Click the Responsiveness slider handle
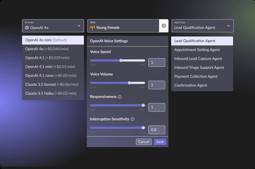Viewport: 255px width, 169px height. tap(143, 105)
